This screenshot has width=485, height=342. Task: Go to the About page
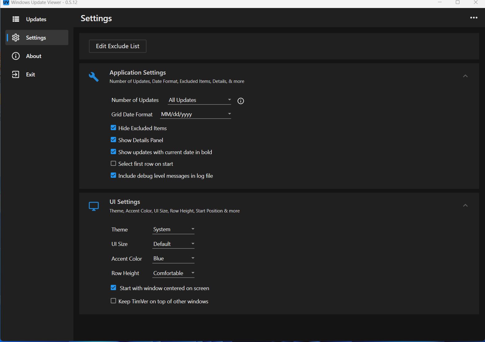click(x=34, y=56)
